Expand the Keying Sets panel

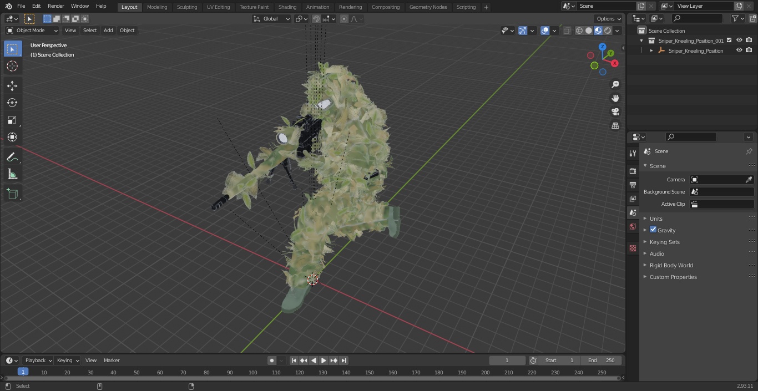[x=665, y=242]
